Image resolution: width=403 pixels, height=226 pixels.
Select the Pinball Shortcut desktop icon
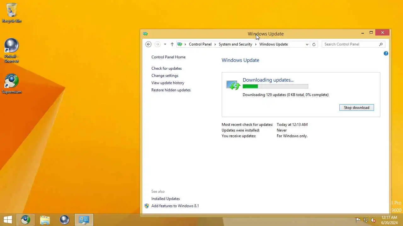coord(12,51)
